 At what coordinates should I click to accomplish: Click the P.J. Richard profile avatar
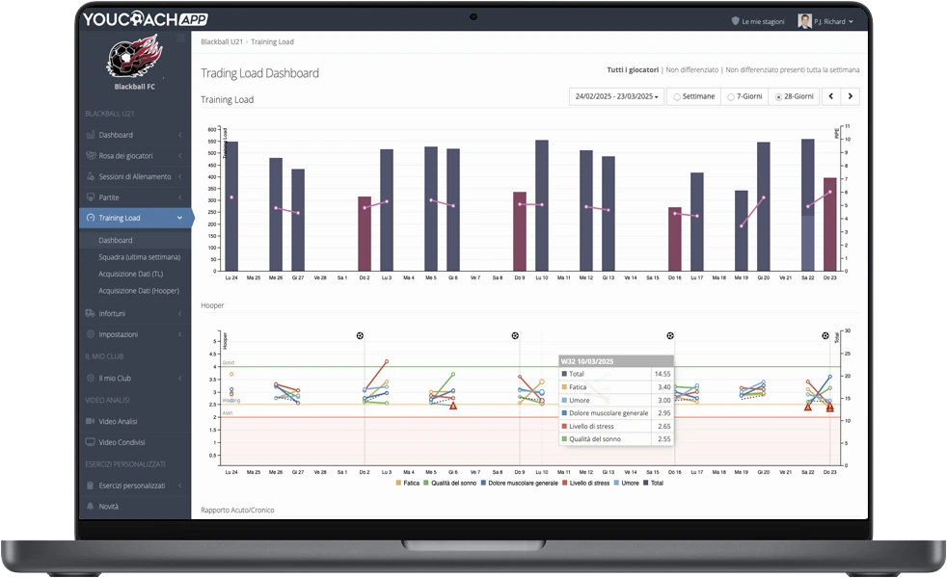(x=804, y=21)
